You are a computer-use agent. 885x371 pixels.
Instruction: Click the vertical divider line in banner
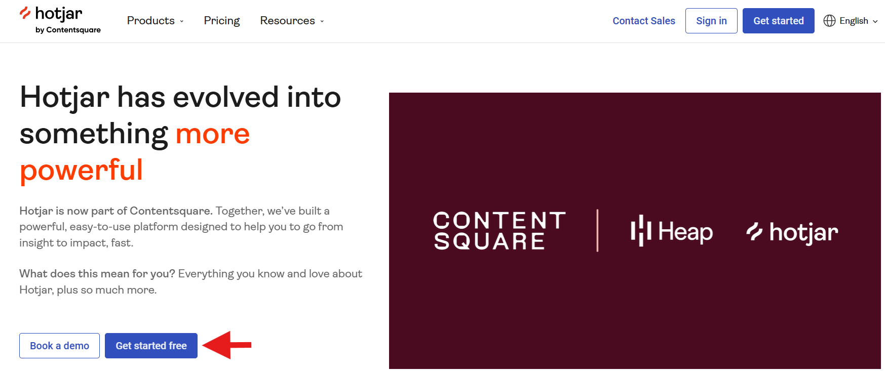point(597,230)
